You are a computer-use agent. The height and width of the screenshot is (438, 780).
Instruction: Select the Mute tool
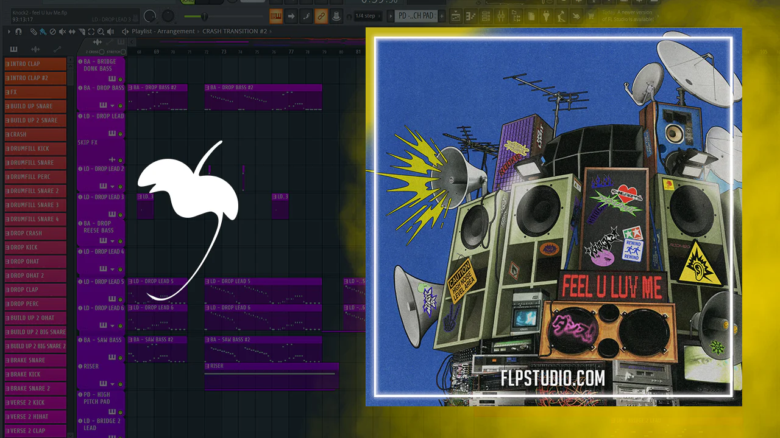tap(63, 31)
